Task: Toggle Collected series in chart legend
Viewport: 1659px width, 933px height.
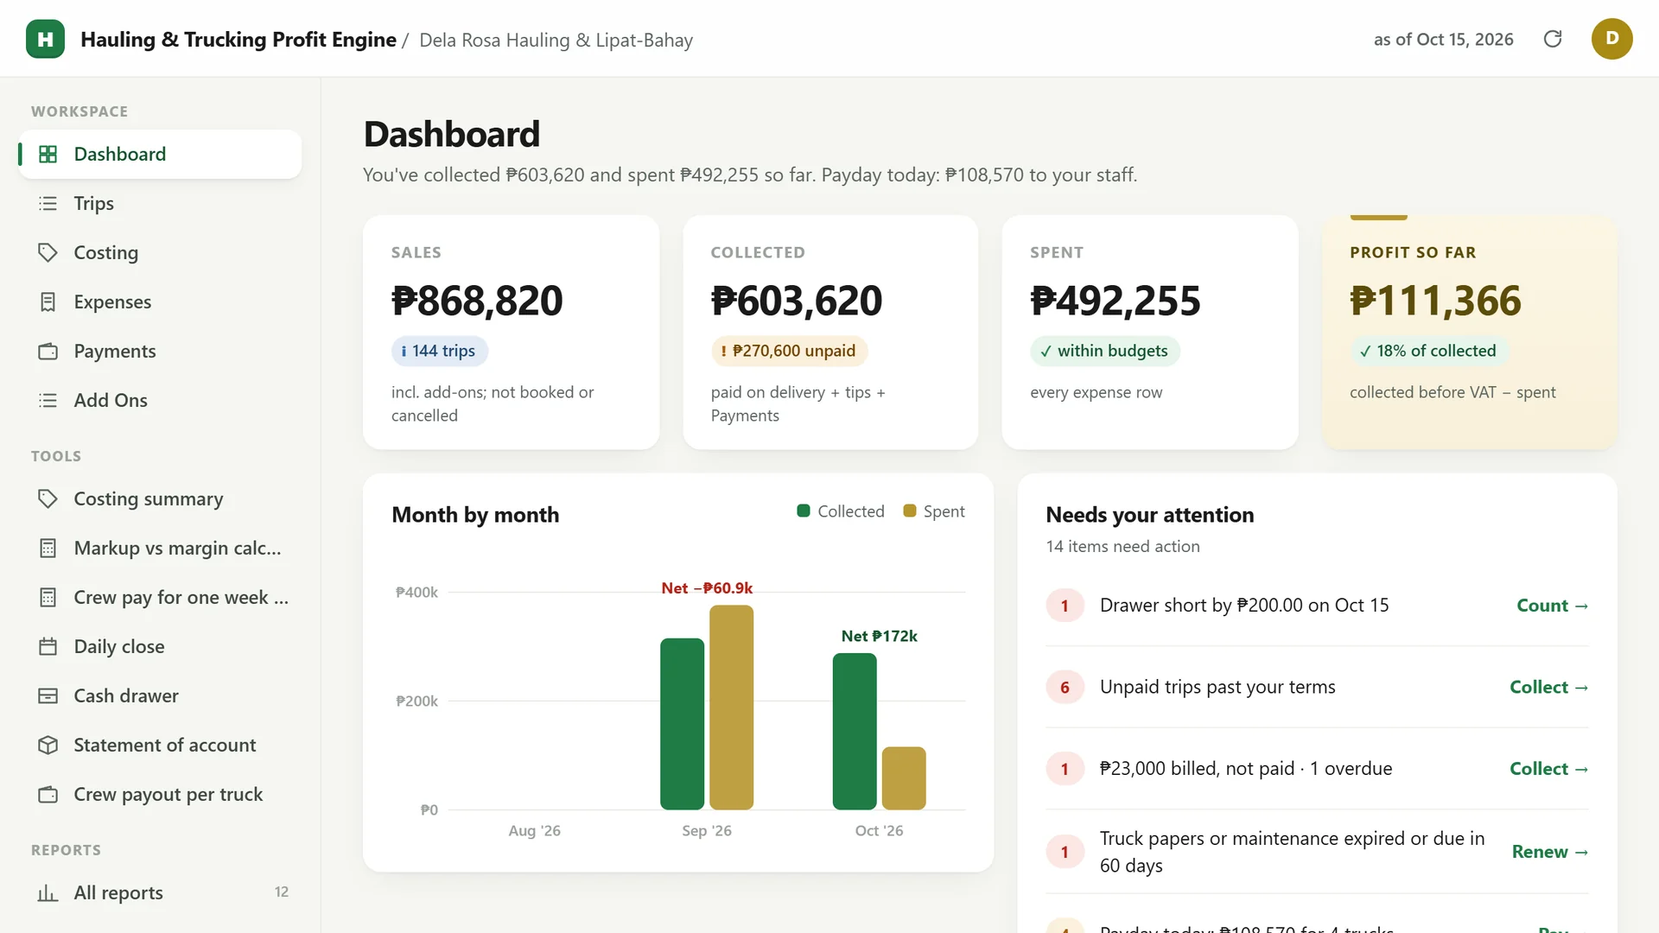Action: pos(841,511)
